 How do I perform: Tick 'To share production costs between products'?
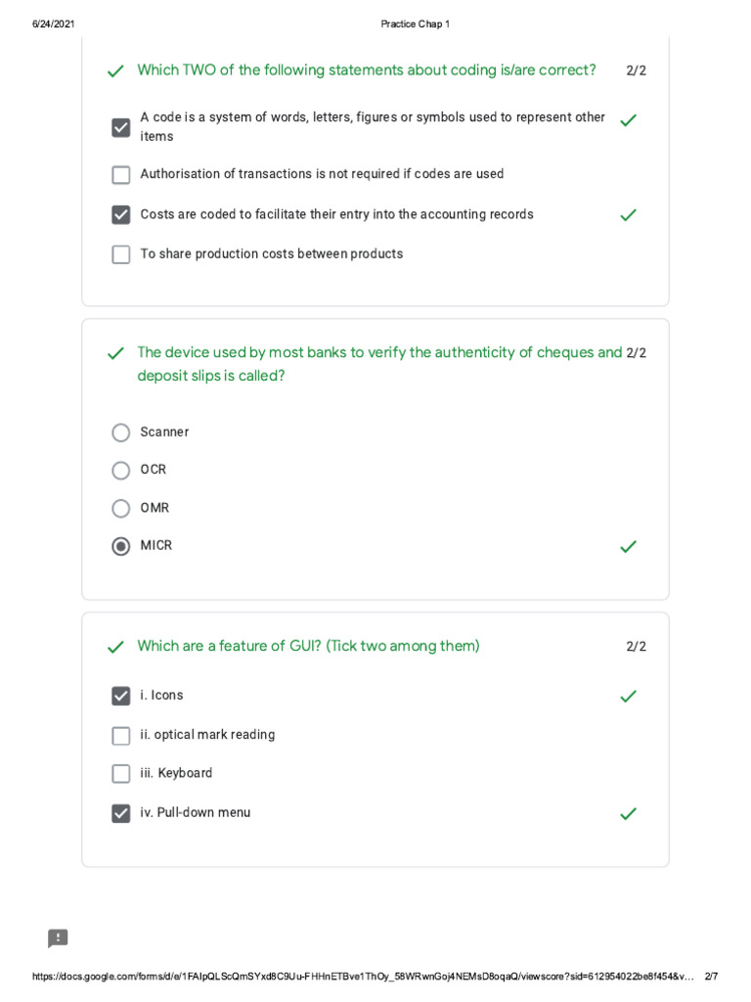(x=121, y=254)
